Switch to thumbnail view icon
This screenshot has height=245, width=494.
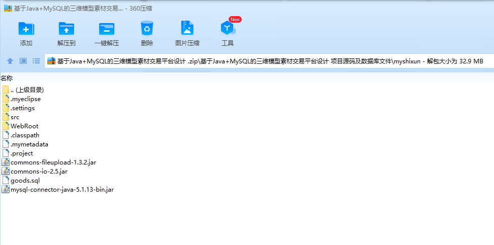(23, 61)
